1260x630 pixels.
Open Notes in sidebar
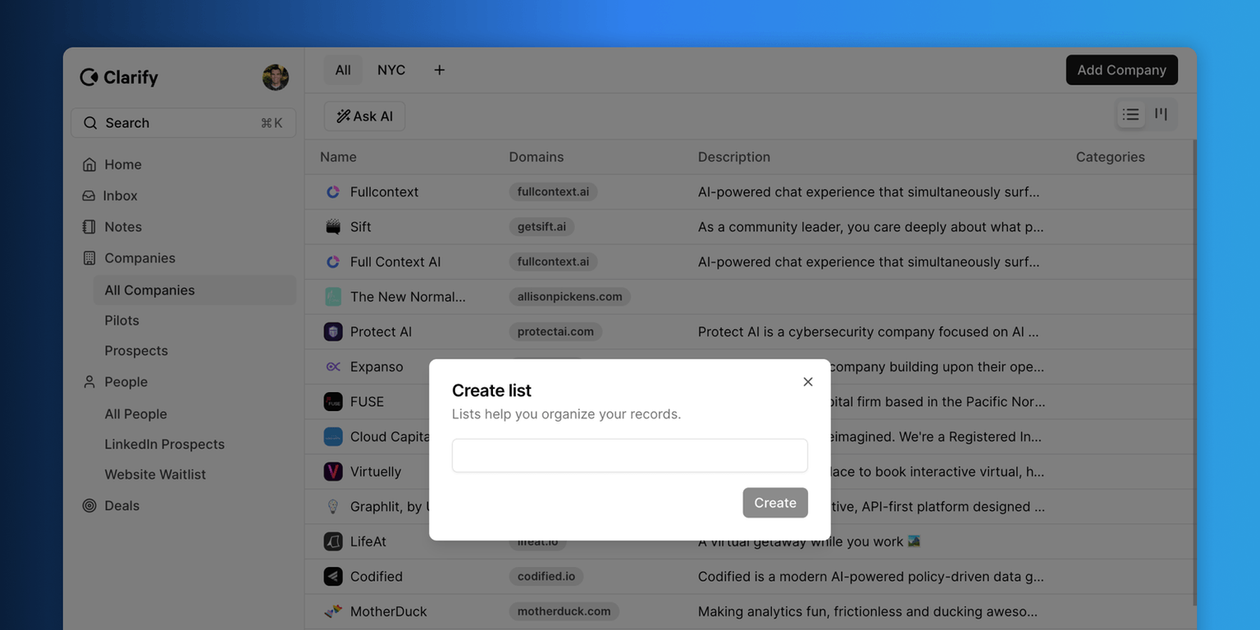(123, 227)
